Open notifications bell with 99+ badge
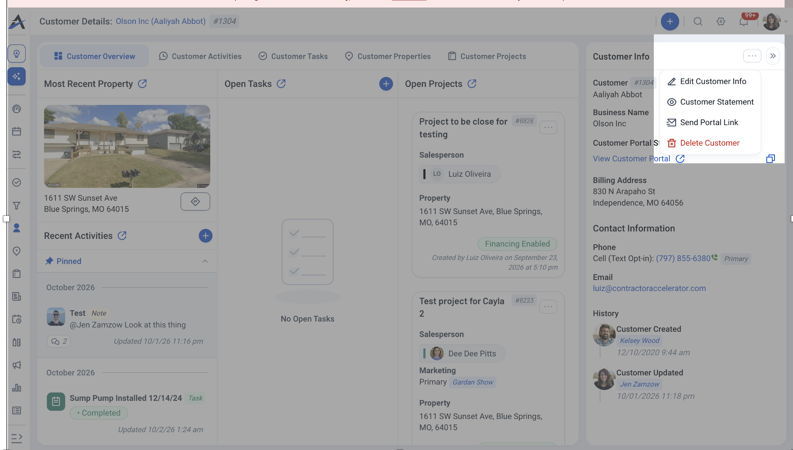793x450 pixels. coord(744,21)
